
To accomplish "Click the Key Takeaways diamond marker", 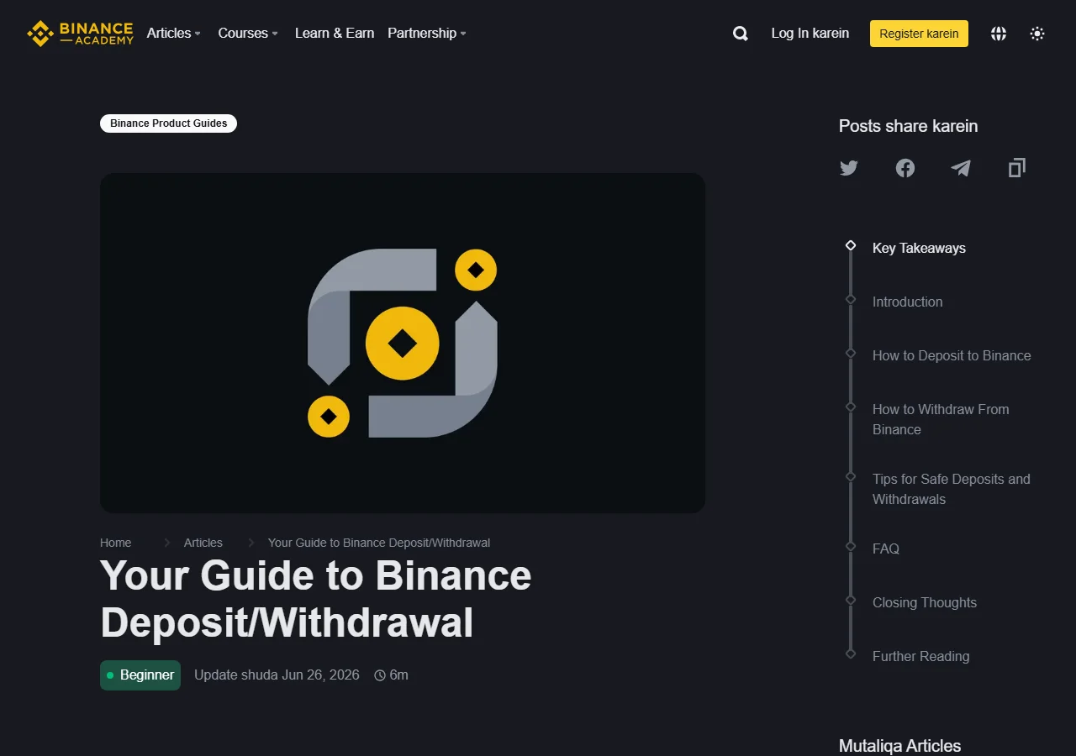I will click(851, 245).
